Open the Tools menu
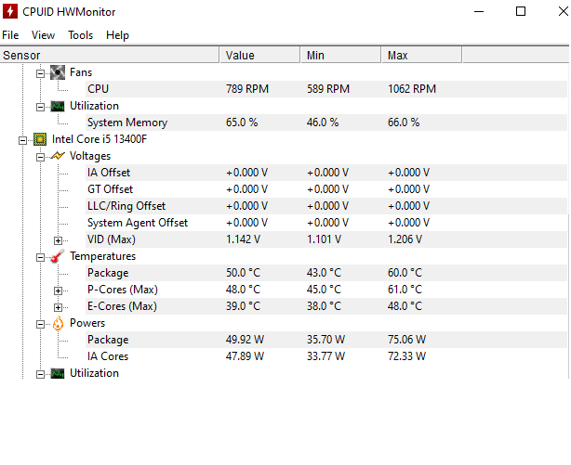The image size is (571, 465). click(81, 35)
